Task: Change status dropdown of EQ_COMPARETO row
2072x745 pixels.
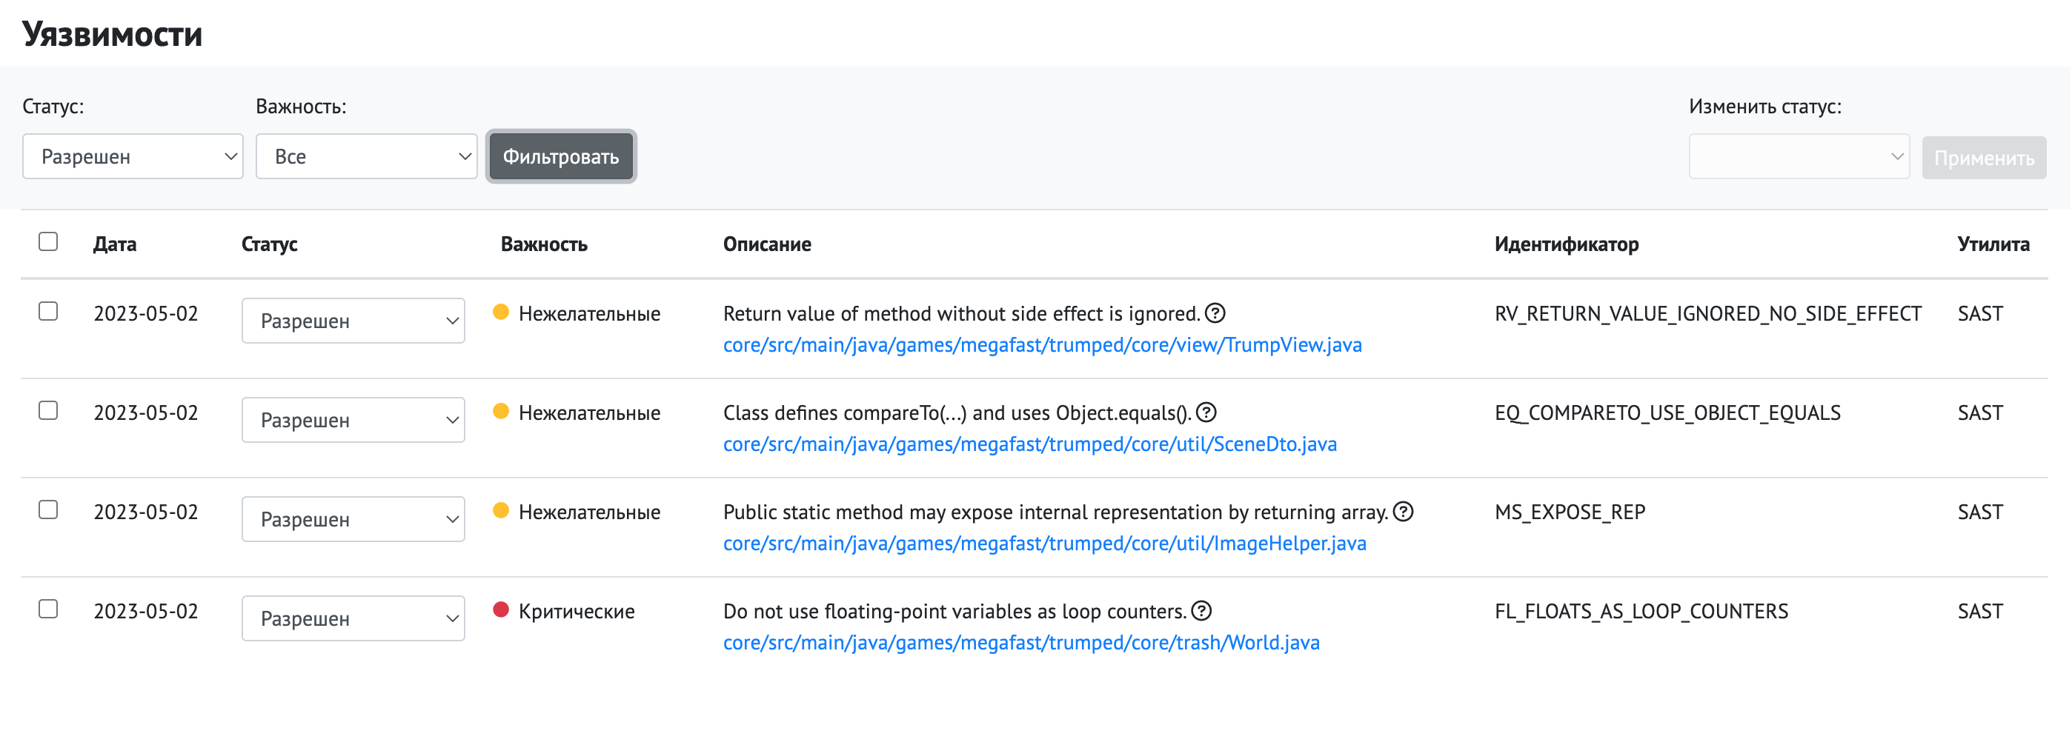Action: [353, 421]
